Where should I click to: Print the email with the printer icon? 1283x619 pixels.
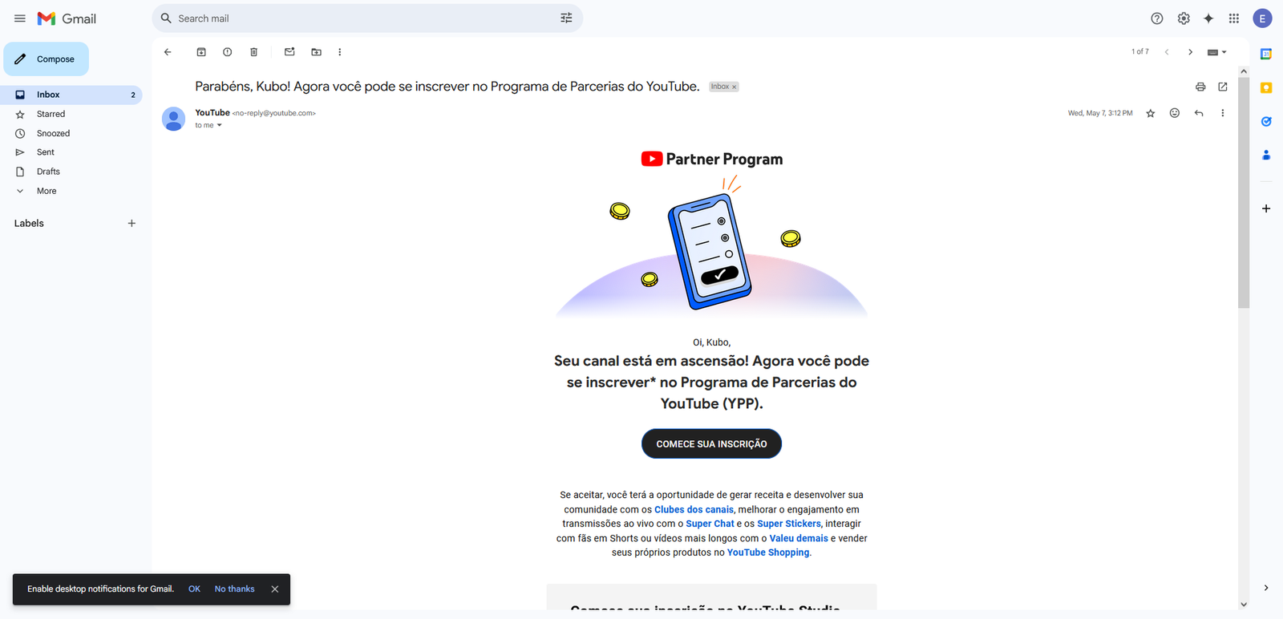[x=1200, y=87]
